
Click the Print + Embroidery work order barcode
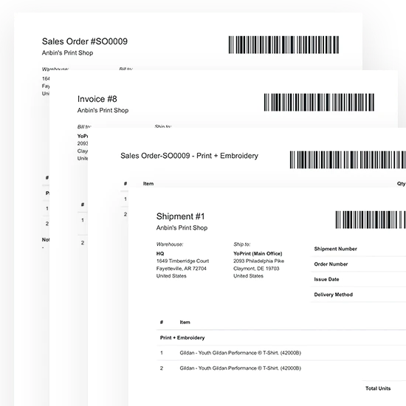(x=348, y=159)
